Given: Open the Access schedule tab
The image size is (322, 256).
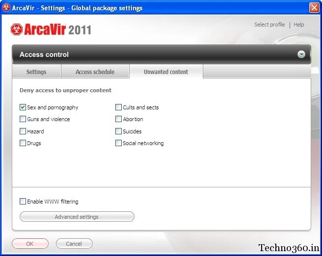Looking at the screenshot, I should click(95, 72).
